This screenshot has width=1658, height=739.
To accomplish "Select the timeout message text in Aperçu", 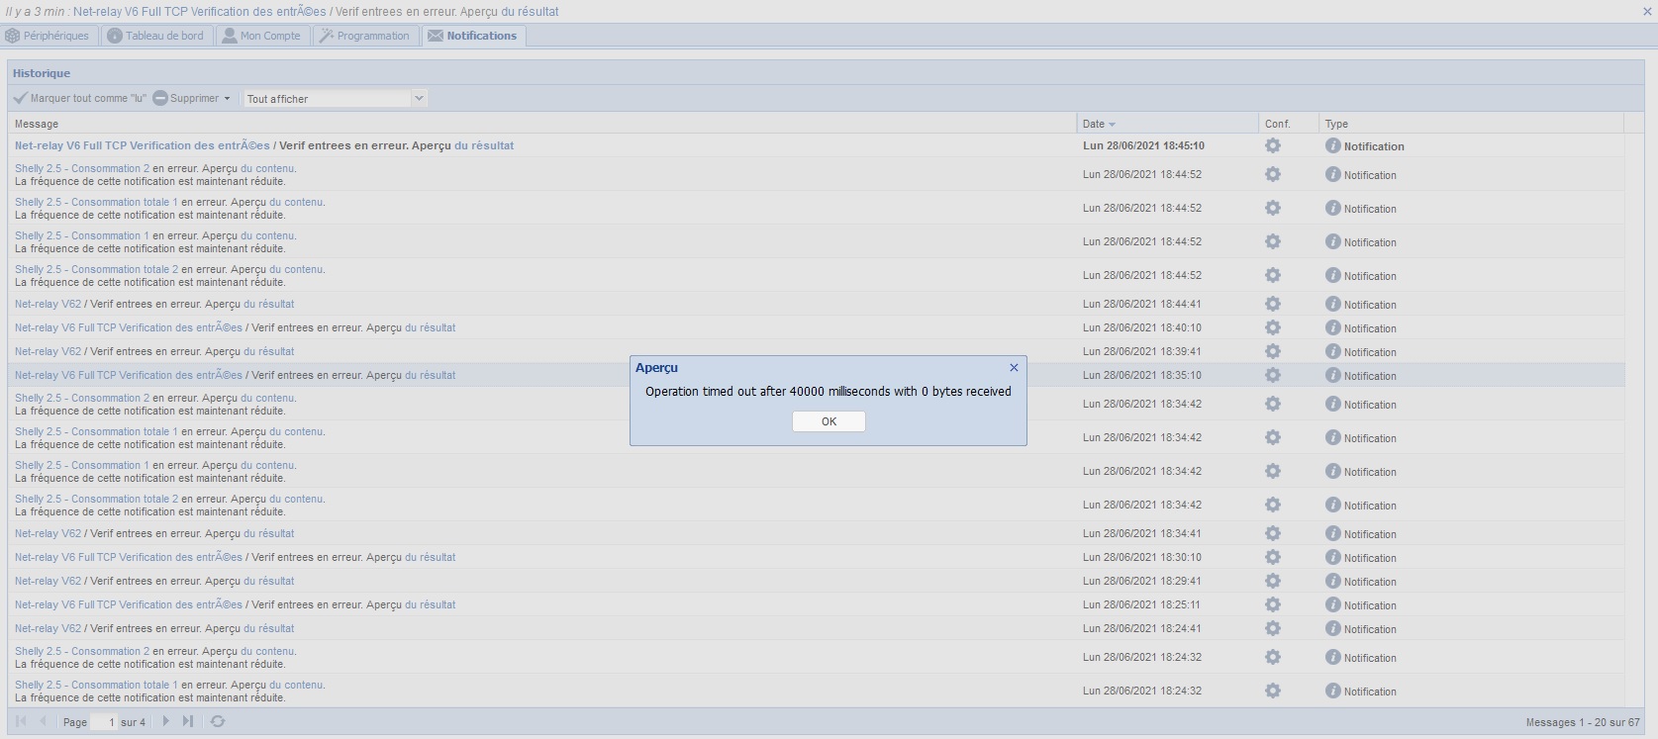I will tap(829, 392).
